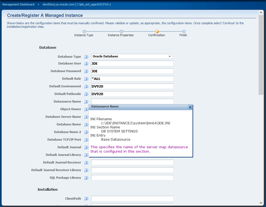Show info for Default Environment
266x207 pixels.
[86, 86]
